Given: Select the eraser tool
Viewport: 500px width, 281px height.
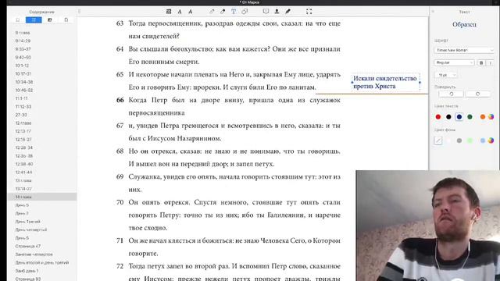Looking at the screenshot, I should point(223,12).
